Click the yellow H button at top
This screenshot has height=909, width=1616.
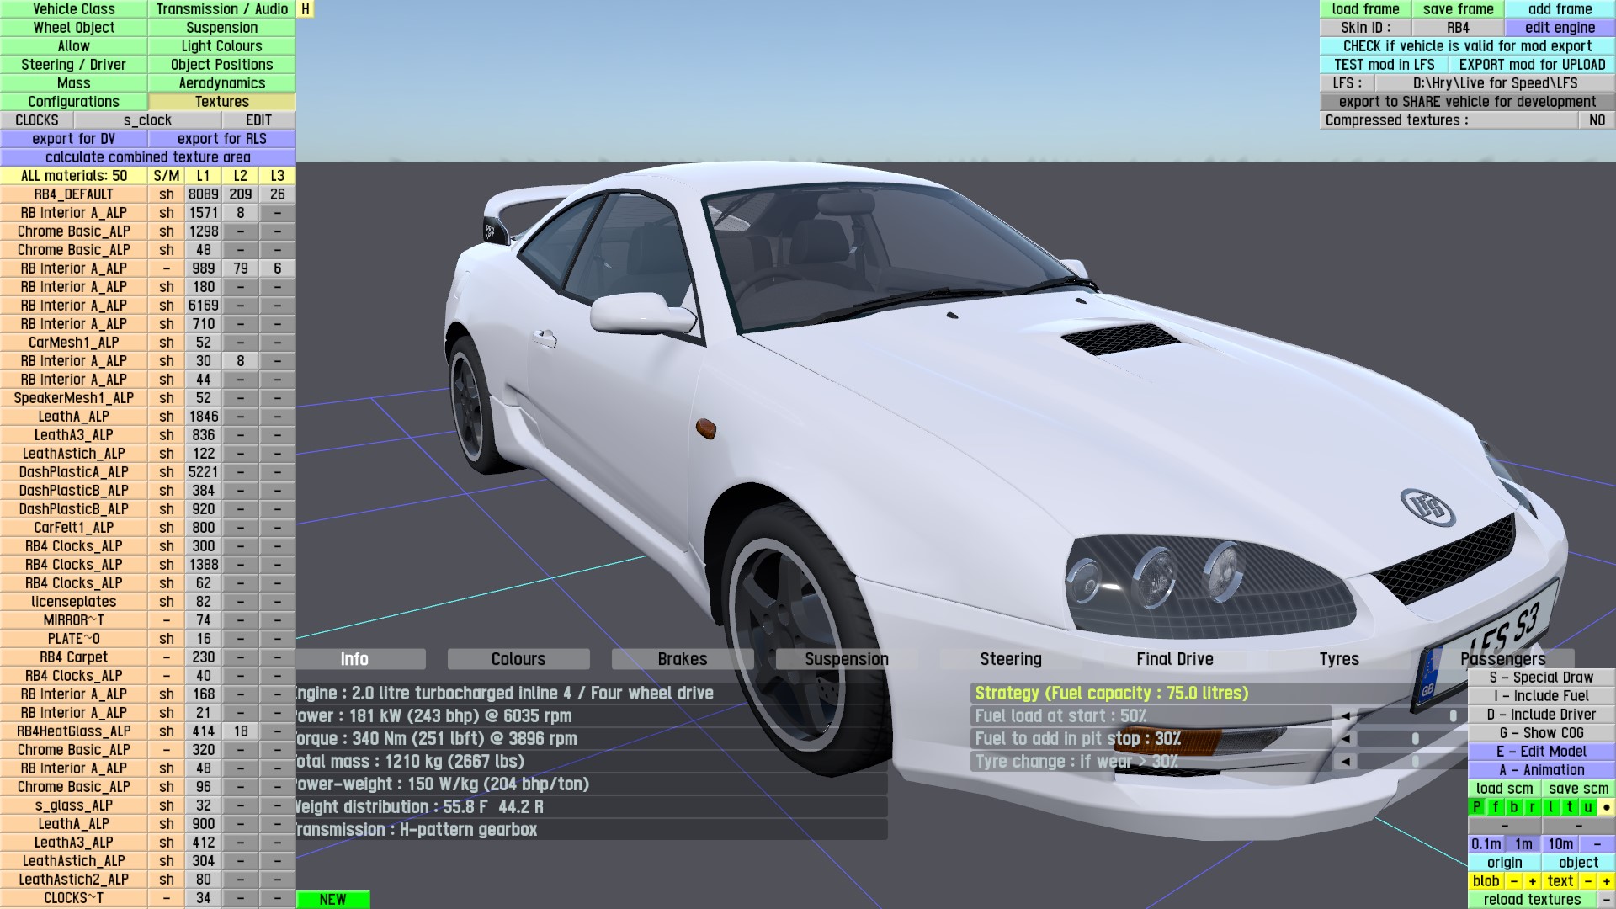(x=306, y=9)
